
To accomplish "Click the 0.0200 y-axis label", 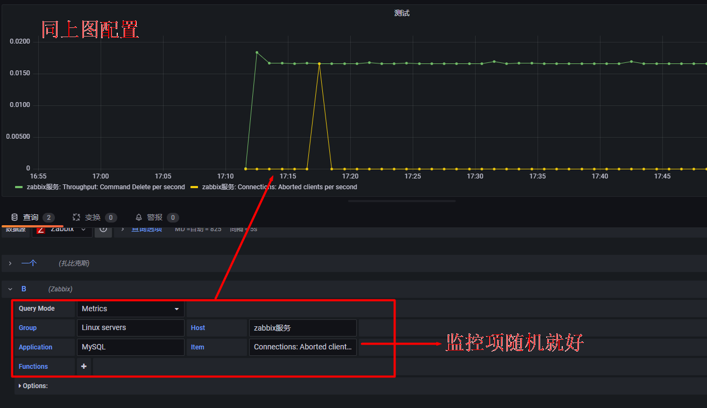I will (x=20, y=41).
